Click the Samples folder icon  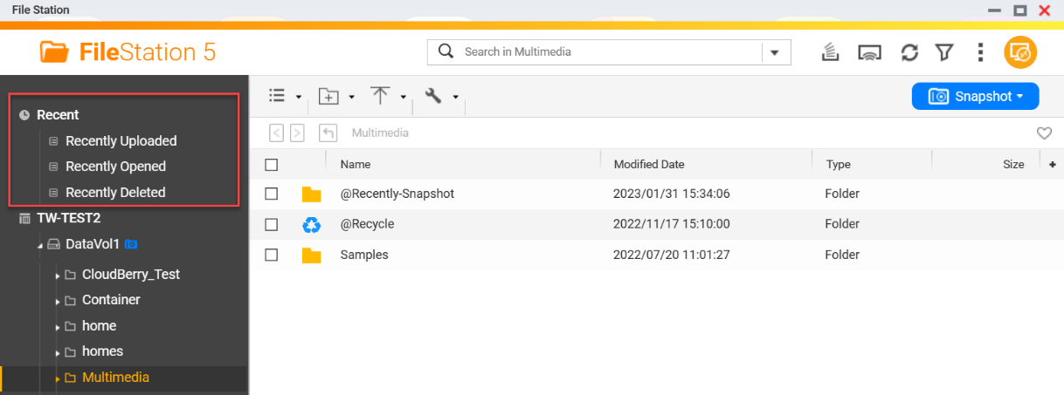(x=312, y=255)
